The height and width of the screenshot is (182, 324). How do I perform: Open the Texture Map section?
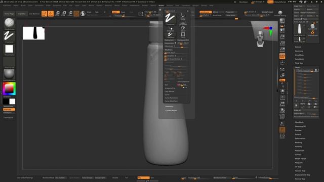tap(300, 171)
